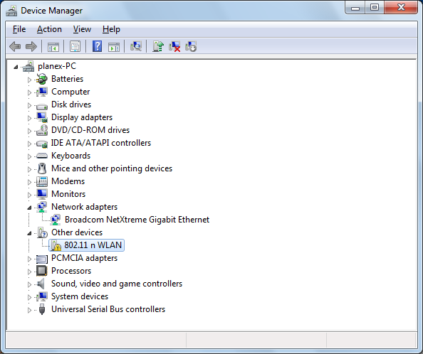Viewport: 423px width, 354px height.
Task: Click Show/Hide Console Tree toolbar icon
Action: tap(53, 47)
